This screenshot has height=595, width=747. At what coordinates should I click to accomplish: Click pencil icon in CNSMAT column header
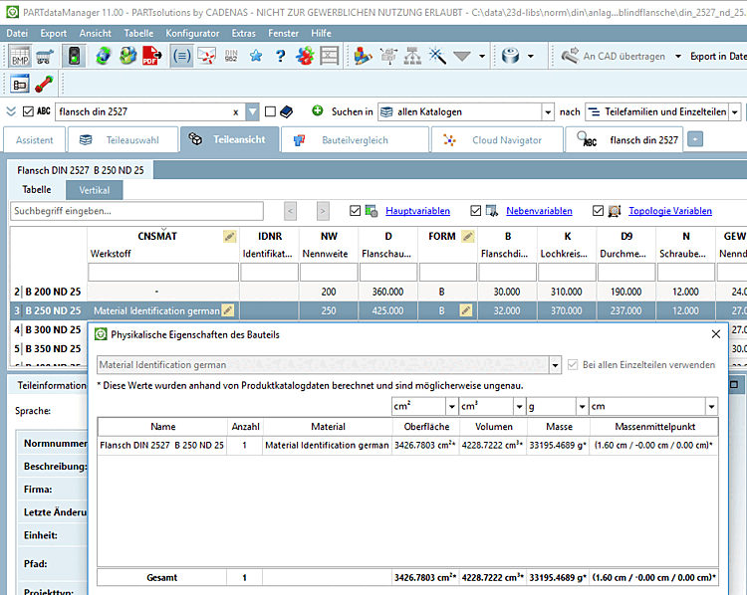click(x=230, y=237)
